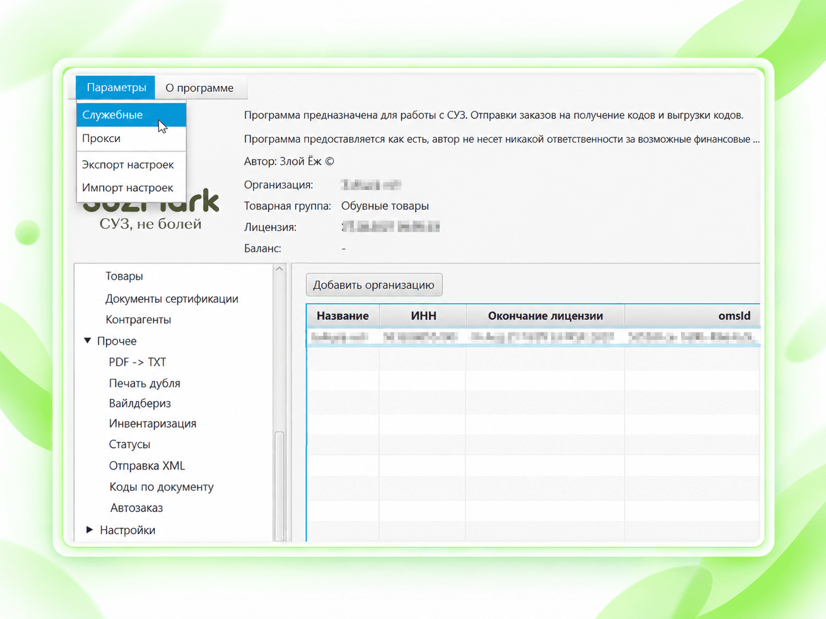Expand the Настройки tree node
This screenshot has width=826, height=619.
[90, 530]
